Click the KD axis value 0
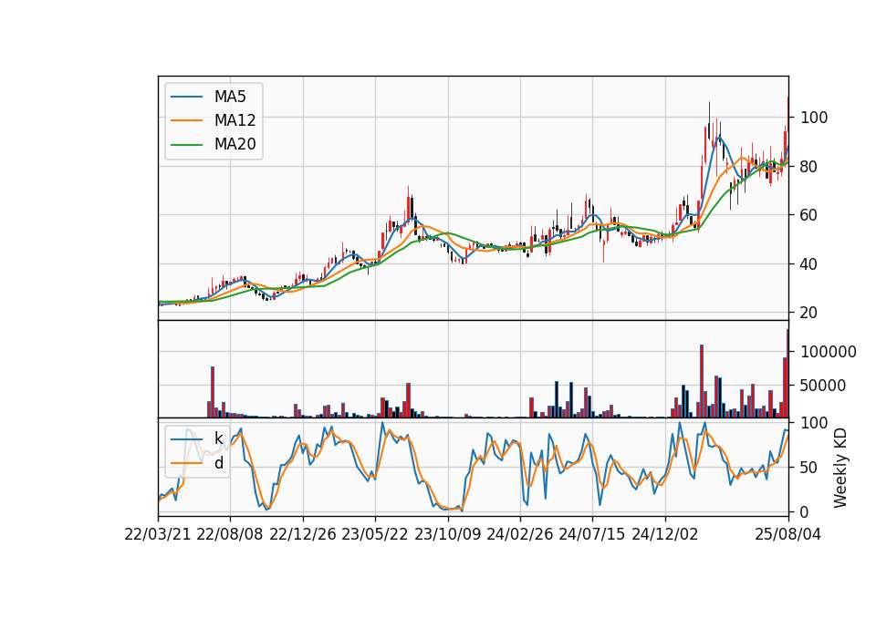The image size is (876, 629). (x=804, y=511)
